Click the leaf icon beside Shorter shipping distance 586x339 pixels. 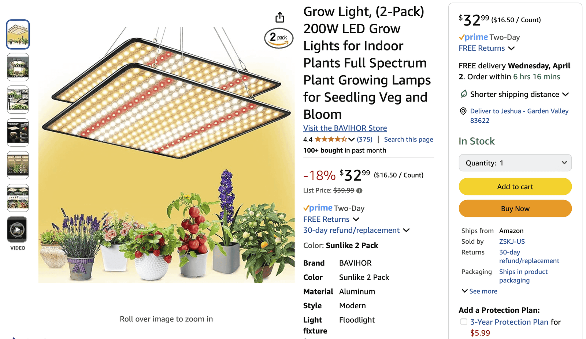[463, 94]
